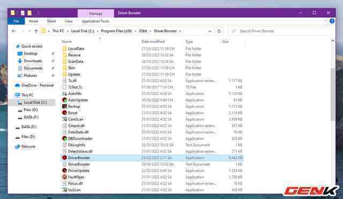Select Quick access in navigation pane
This screenshot has width=343, height=199.
pyautogui.click(x=29, y=46)
